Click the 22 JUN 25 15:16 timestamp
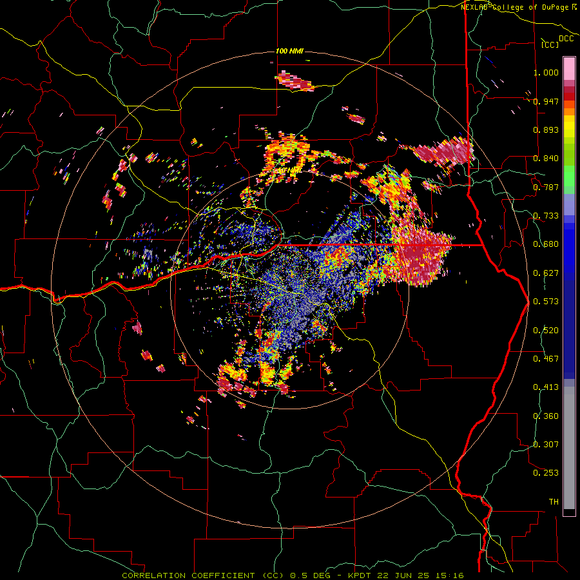 (x=421, y=575)
